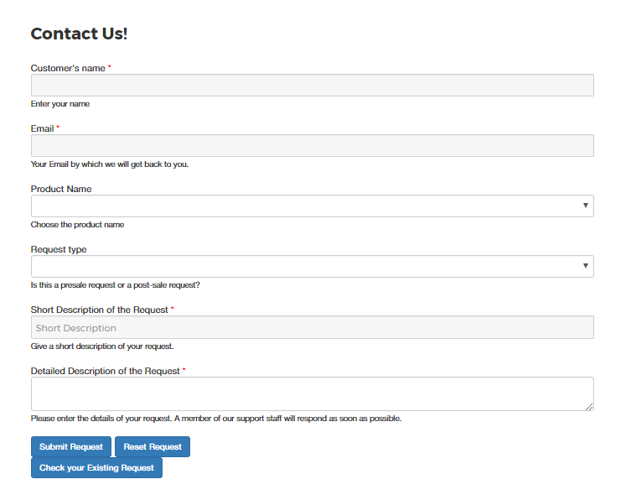Viewport: 631px width, 500px height.
Task: Click the Short Description input field
Action: (313, 327)
